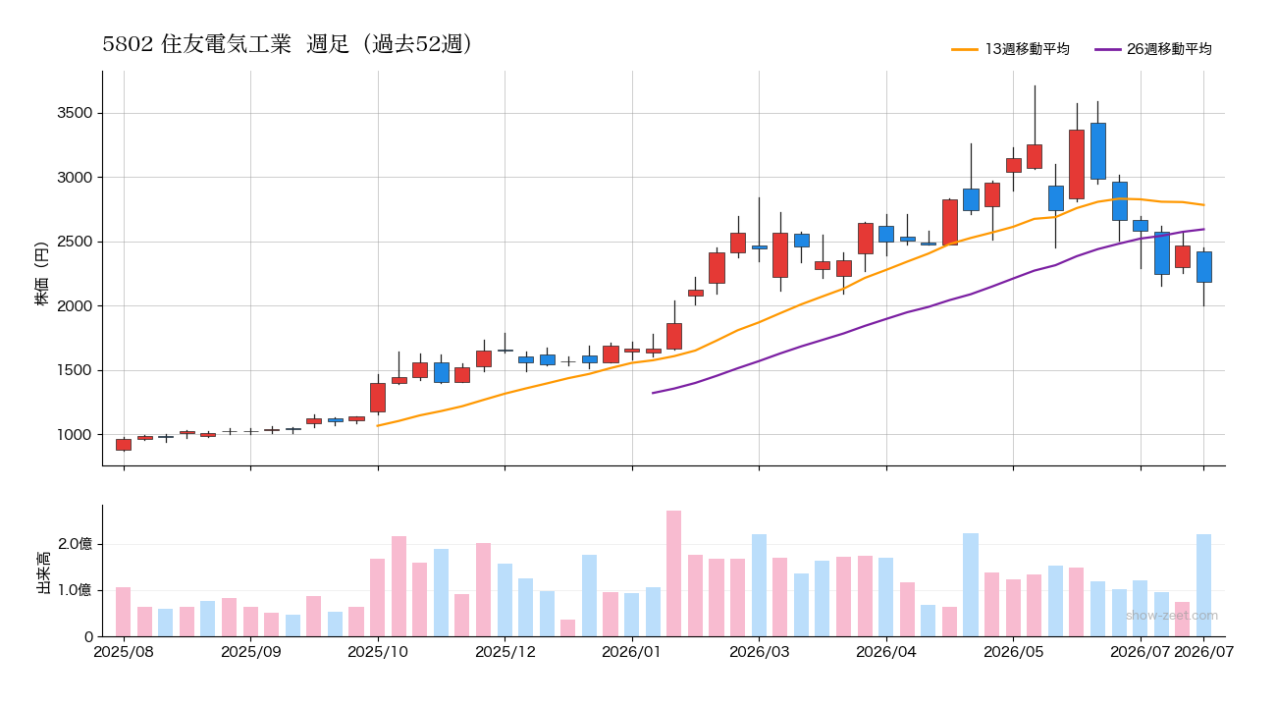The image size is (1276, 707).
Task: Click the rightmost blue candlestick
Action: 1204,267
